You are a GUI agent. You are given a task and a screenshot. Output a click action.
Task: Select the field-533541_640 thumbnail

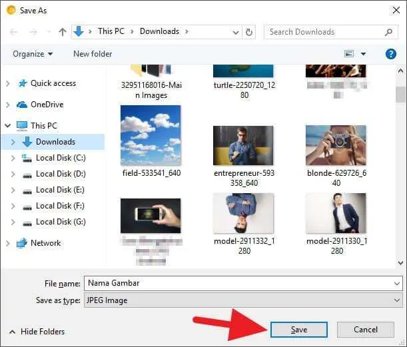[x=151, y=135]
